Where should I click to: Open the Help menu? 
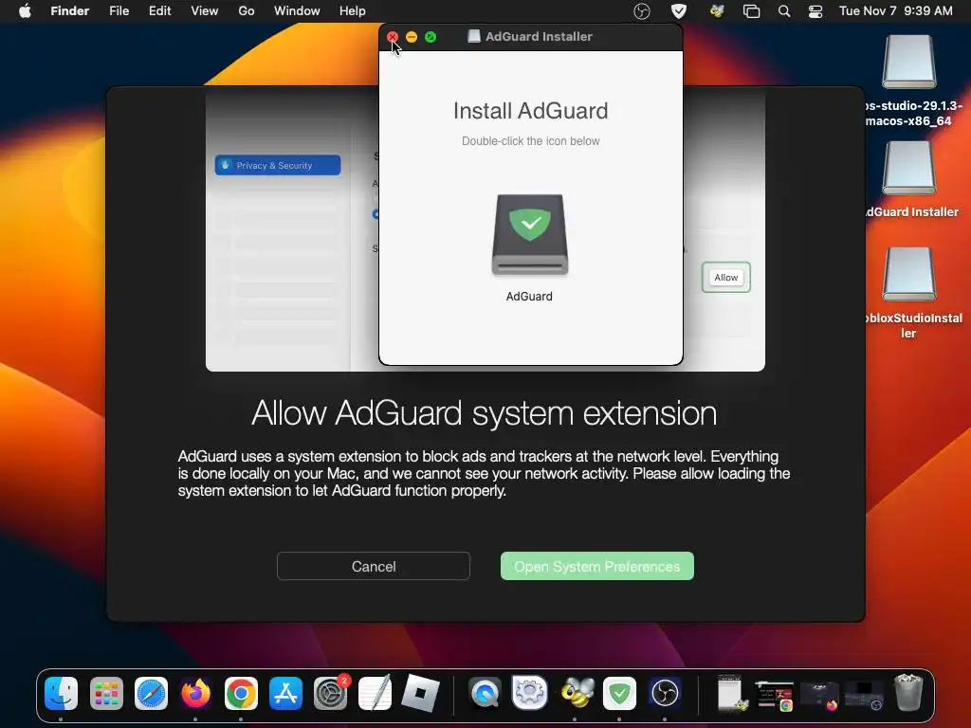point(353,11)
